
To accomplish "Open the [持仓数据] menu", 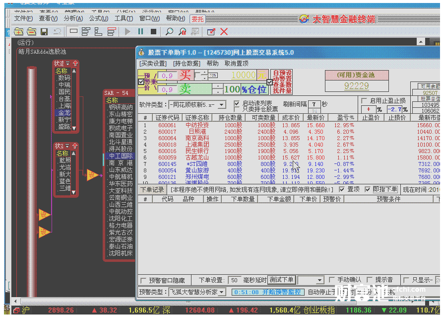I will tap(187, 64).
